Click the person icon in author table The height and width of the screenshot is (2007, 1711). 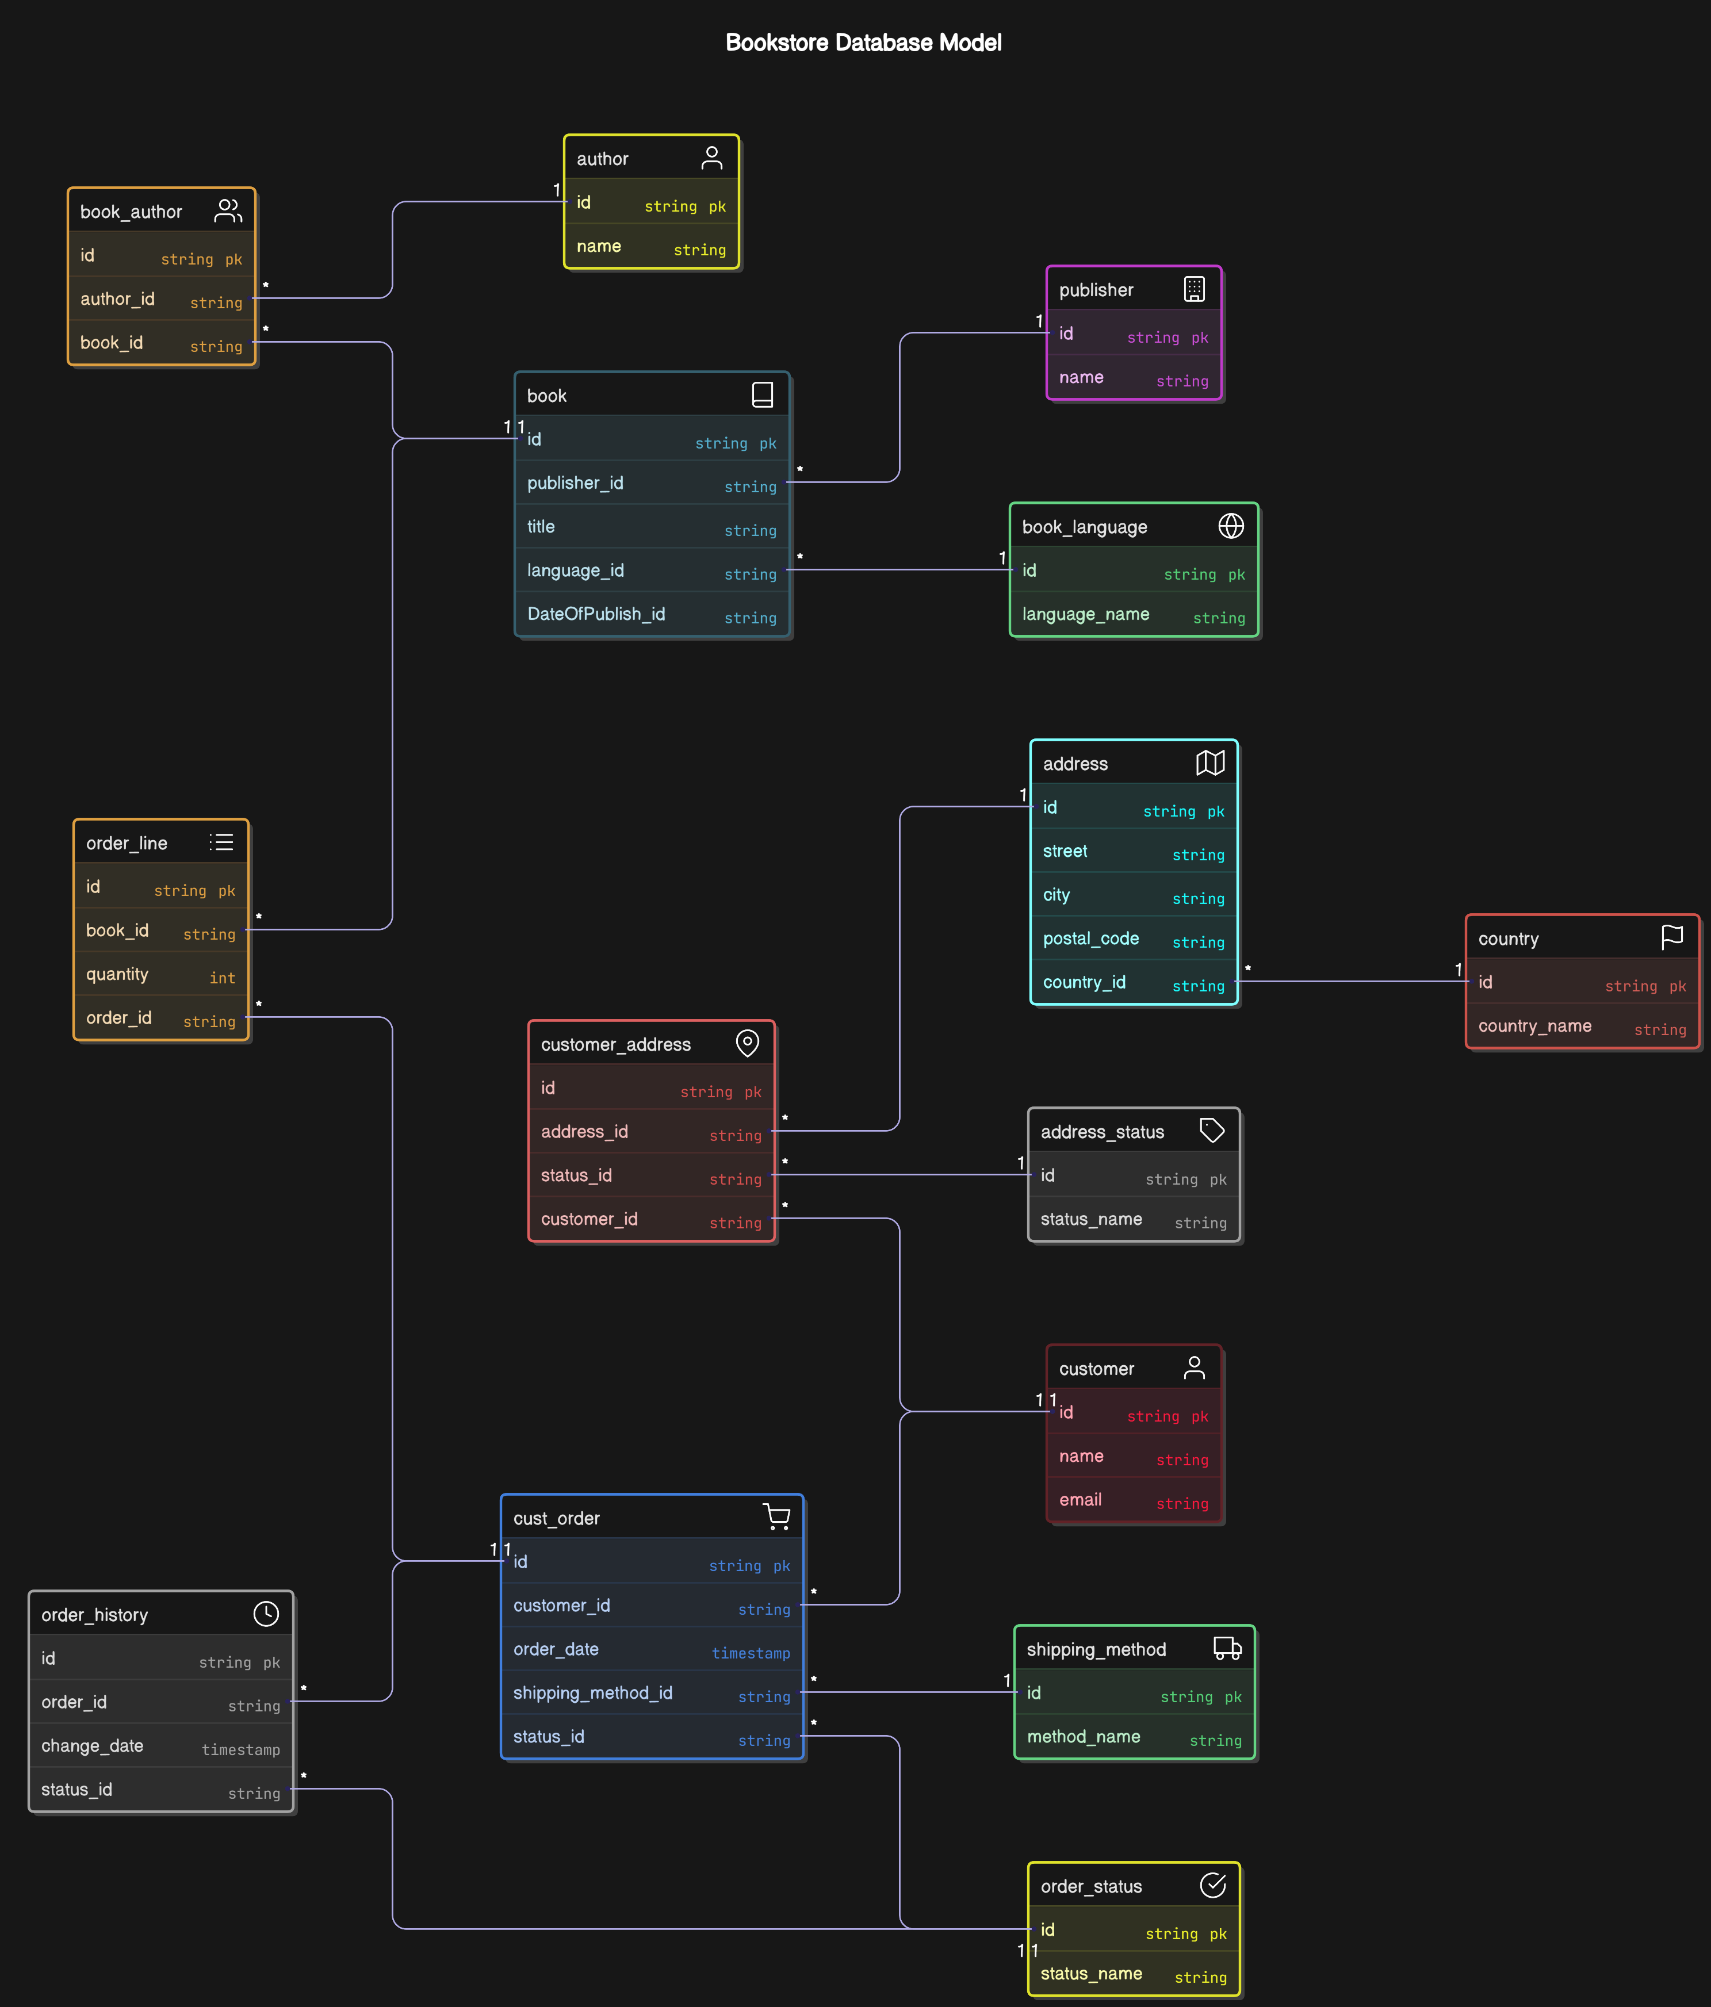point(711,158)
